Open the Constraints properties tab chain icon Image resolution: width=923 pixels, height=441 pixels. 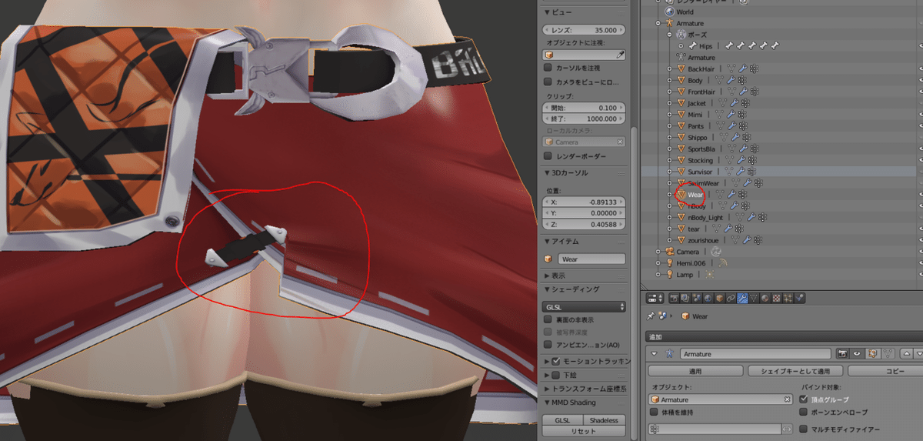point(731,298)
